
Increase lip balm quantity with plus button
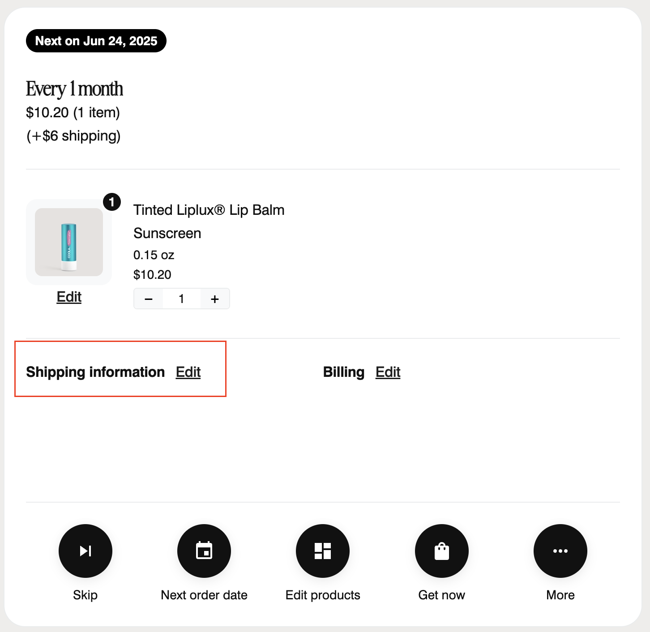pyautogui.click(x=215, y=299)
